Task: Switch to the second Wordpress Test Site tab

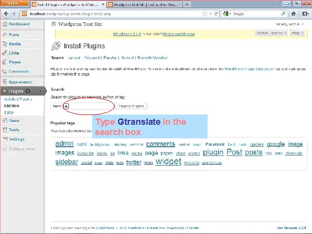Action: (x=145, y=4)
